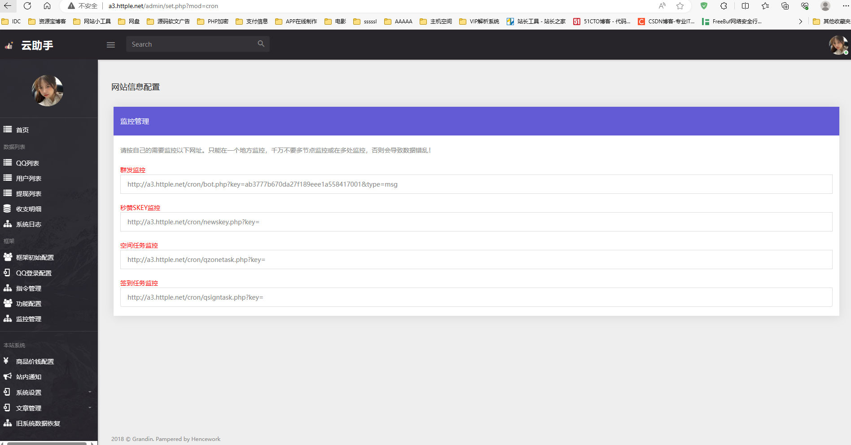851x445 pixels.
Task: Open collections icon in toolbar
Action: [785, 6]
